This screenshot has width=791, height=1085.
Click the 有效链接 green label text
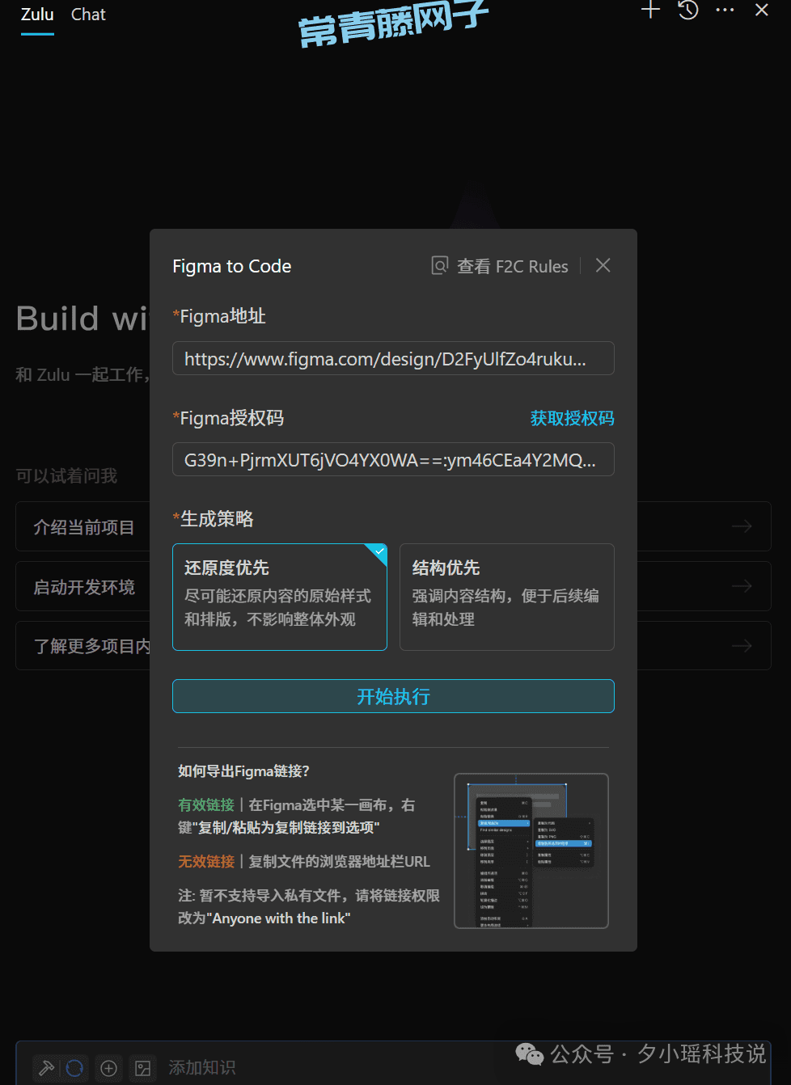coord(206,804)
